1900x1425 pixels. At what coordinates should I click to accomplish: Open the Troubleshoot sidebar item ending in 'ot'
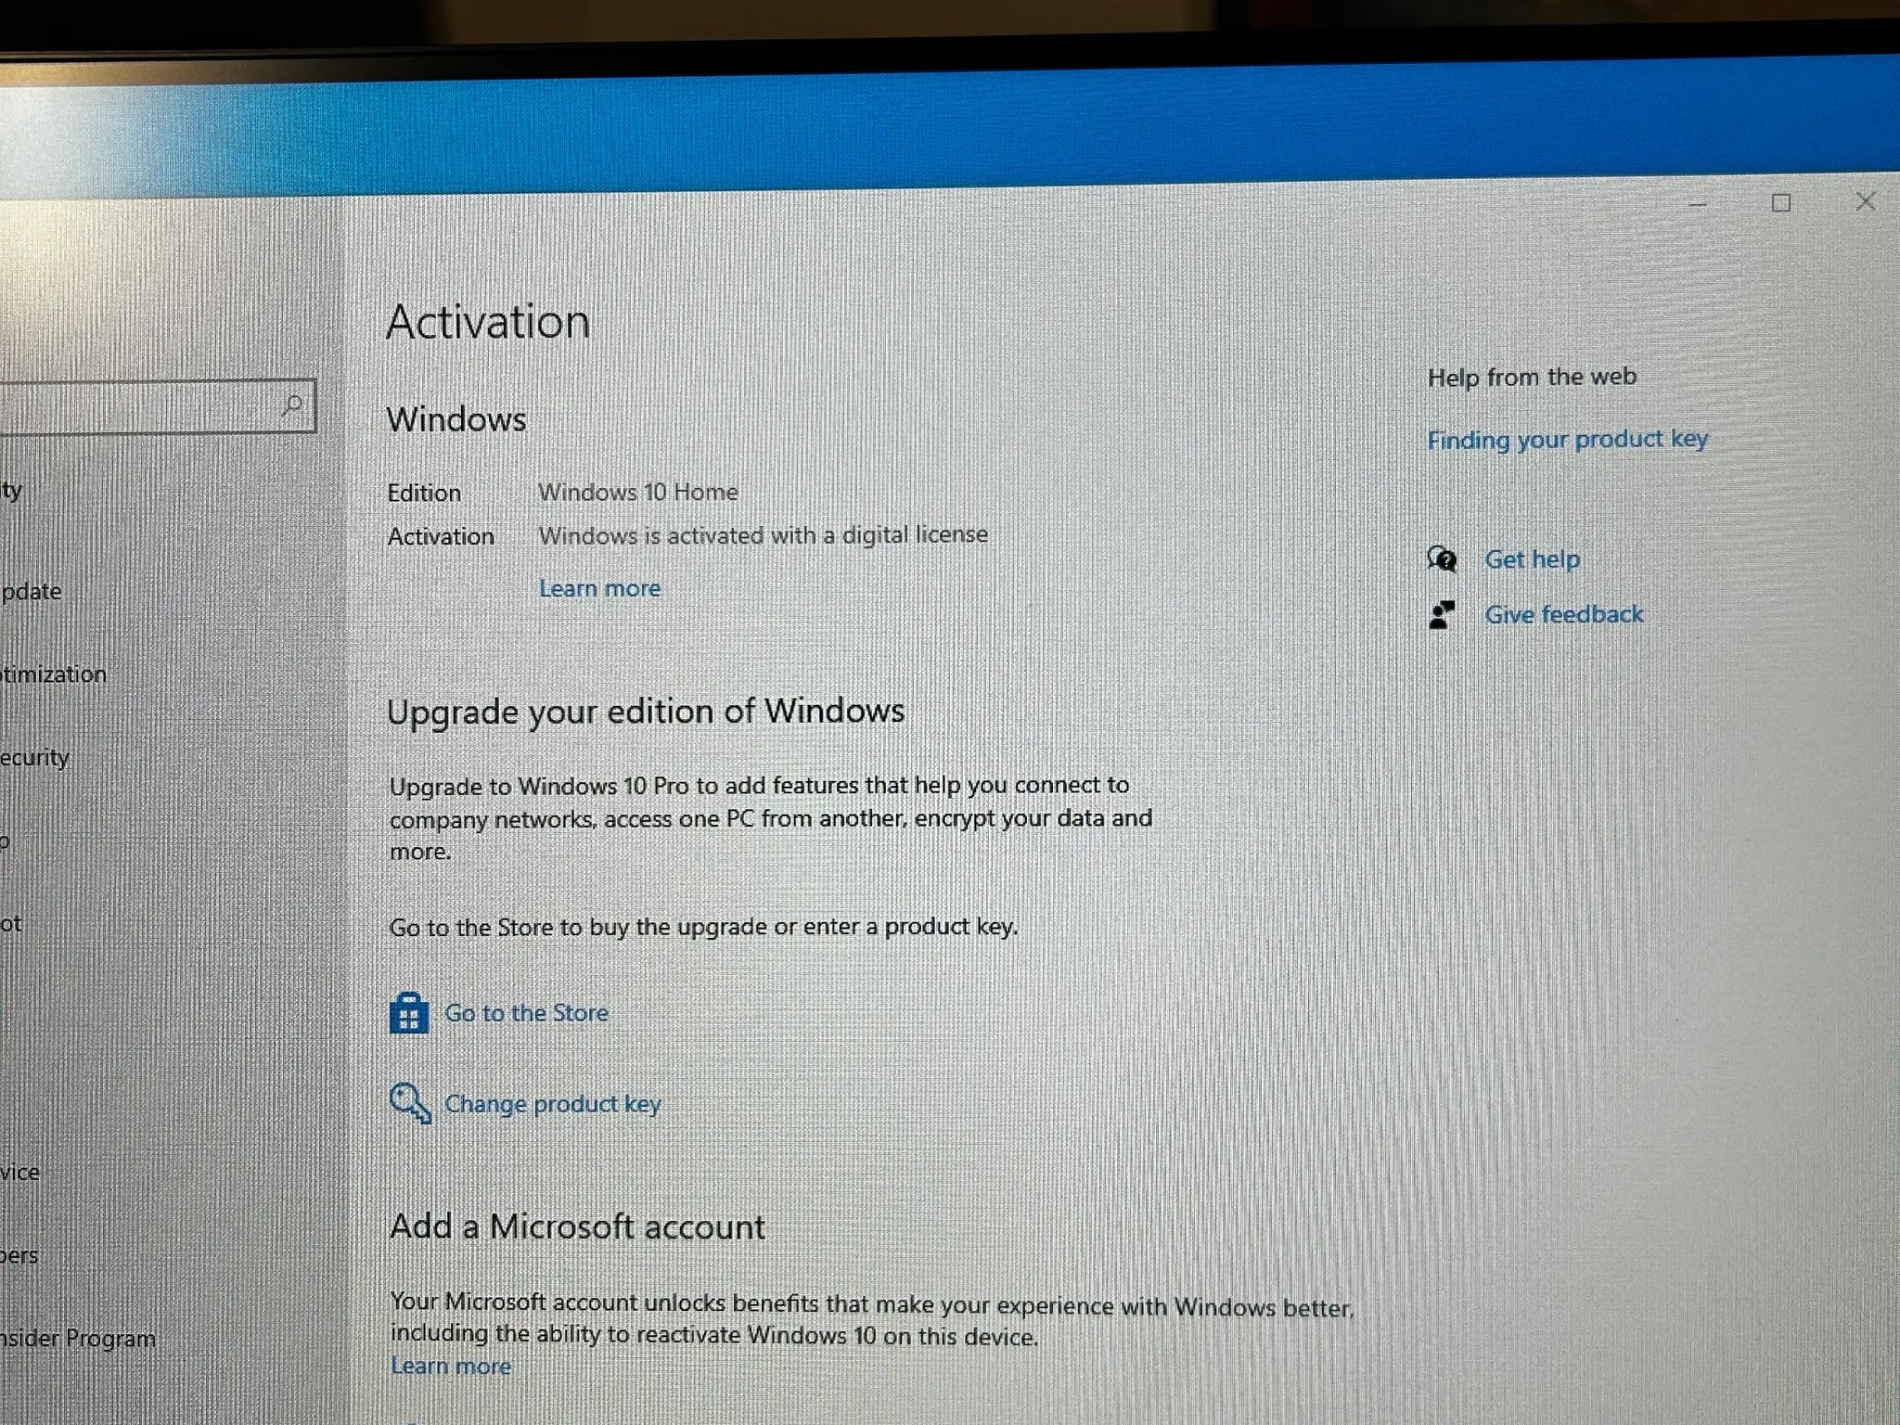click(x=11, y=924)
